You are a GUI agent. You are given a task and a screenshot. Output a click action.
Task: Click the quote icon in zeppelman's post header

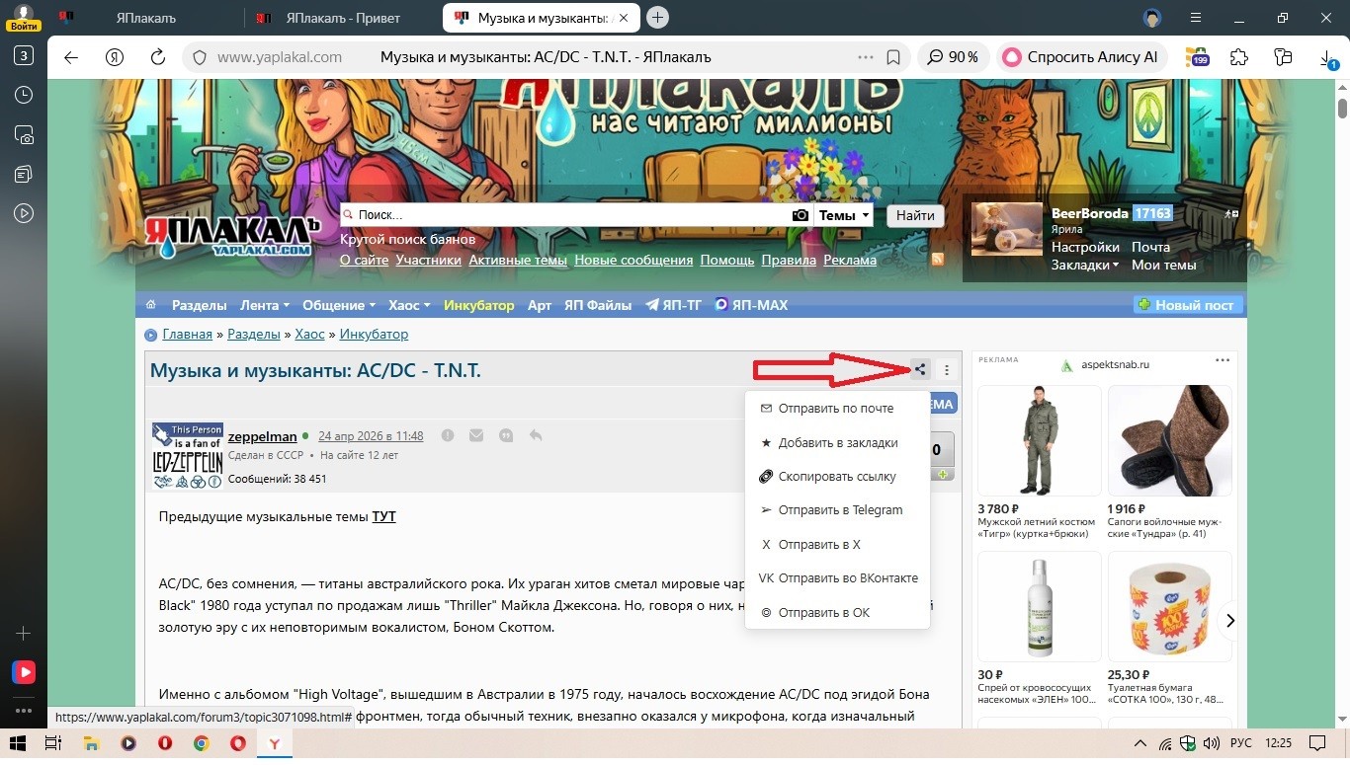pos(506,435)
